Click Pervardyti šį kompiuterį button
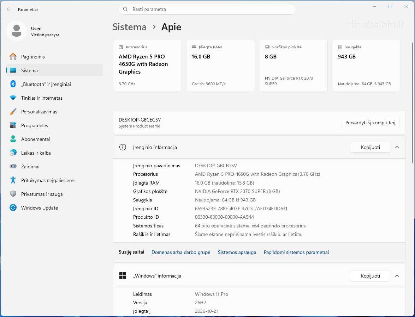The width and height of the screenshot is (415, 317). [x=370, y=123]
